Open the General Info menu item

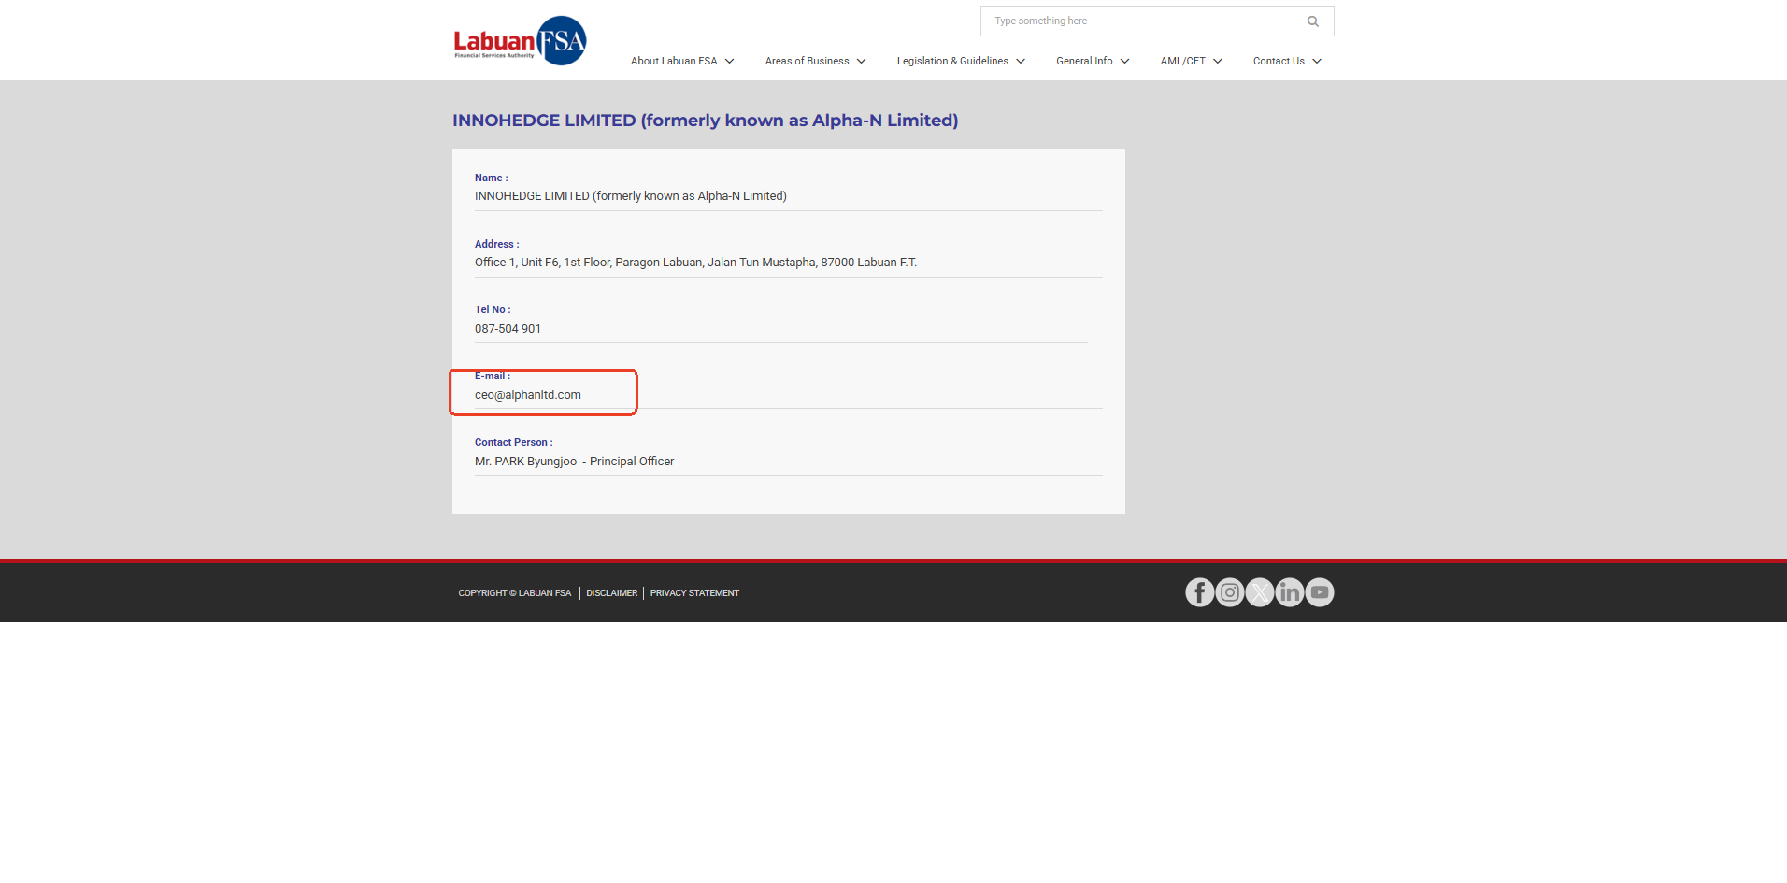[1084, 62]
